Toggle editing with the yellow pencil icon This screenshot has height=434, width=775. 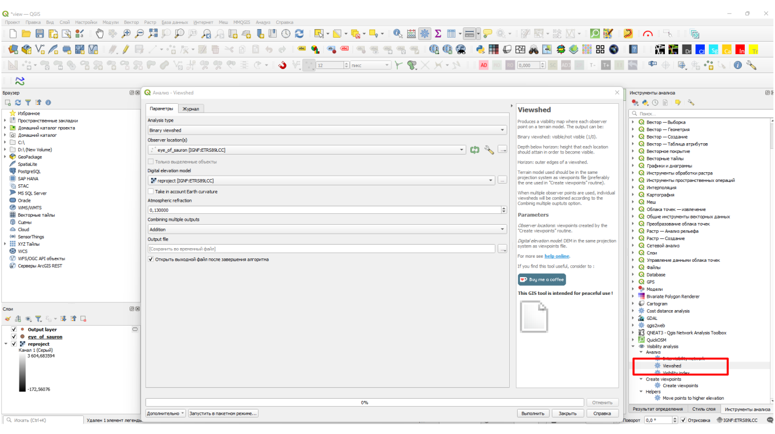pyautogui.click(x=125, y=50)
